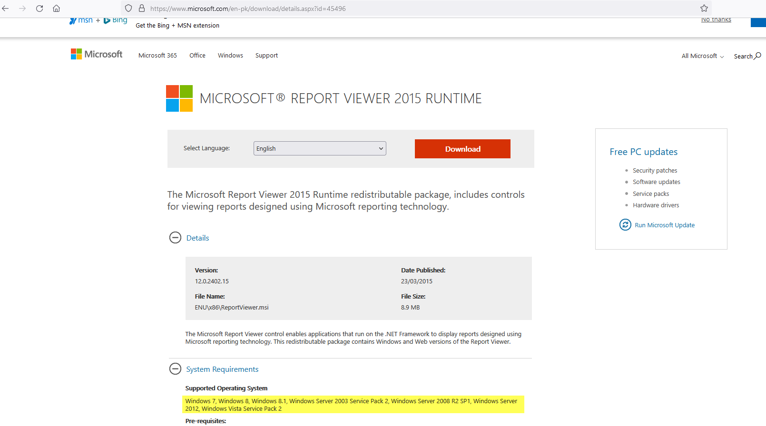This screenshot has width=766, height=426.
Task: Click the padlock site security icon
Action: pos(142,9)
